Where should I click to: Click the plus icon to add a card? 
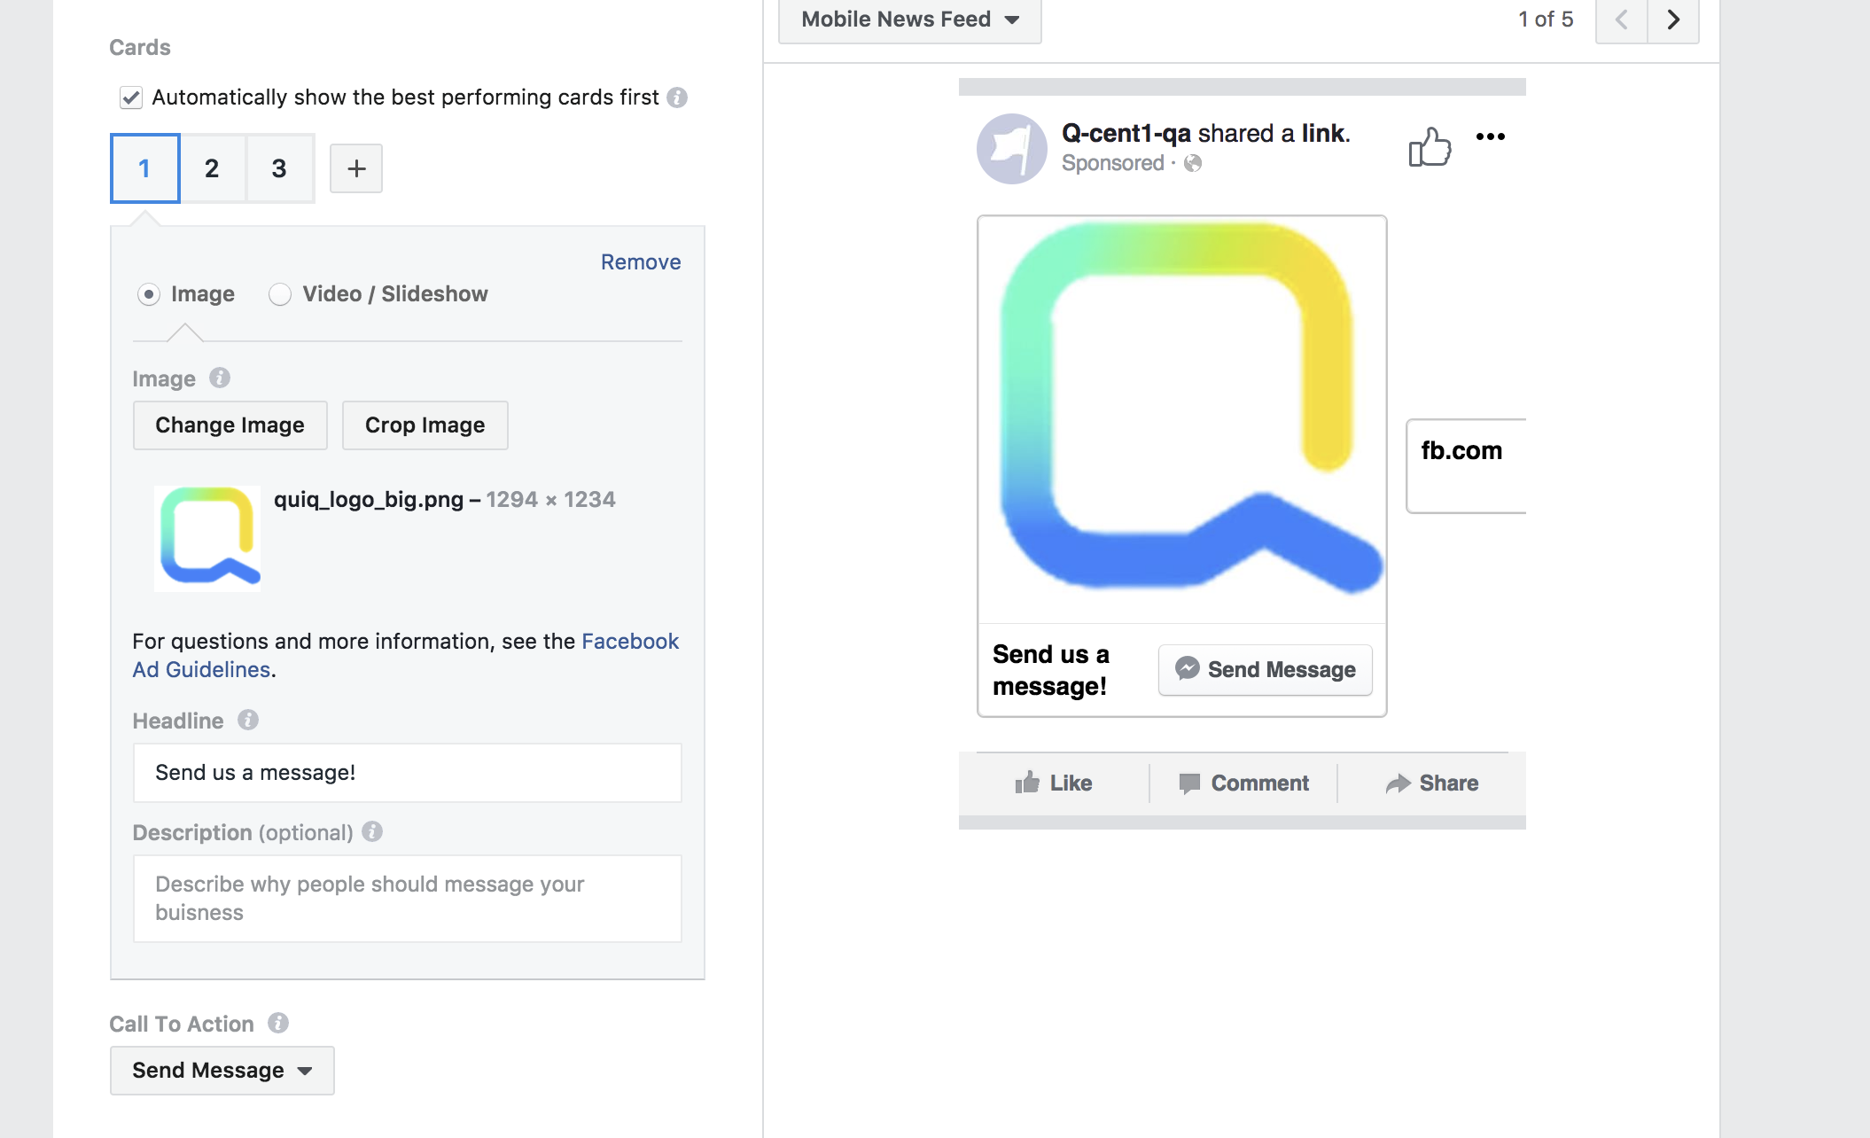355,168
